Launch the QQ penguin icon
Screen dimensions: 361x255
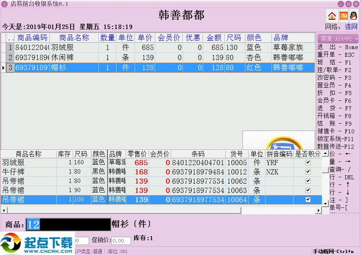[x=354, y=16]
